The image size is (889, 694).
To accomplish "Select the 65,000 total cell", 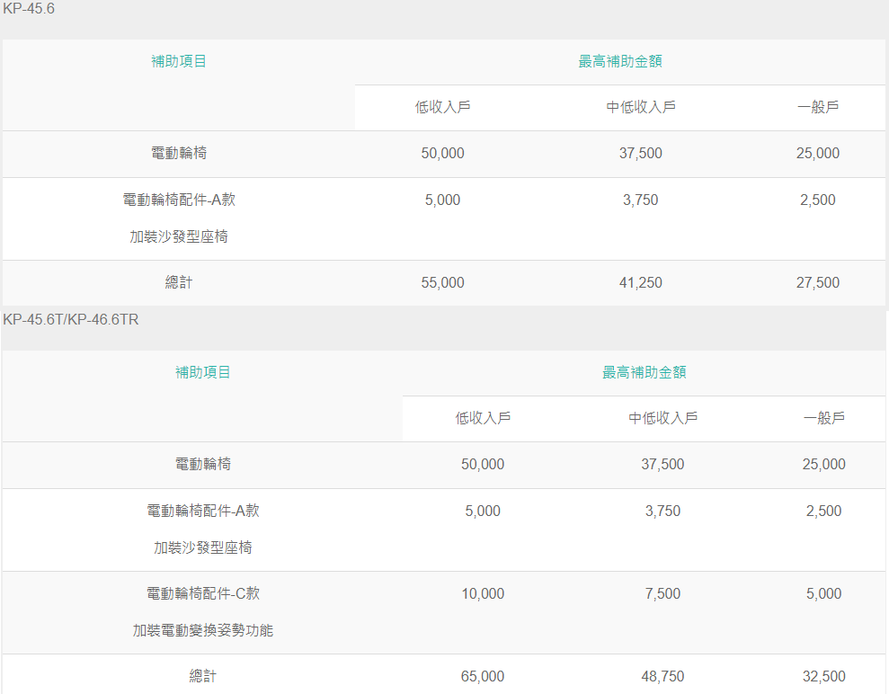I will click(483, 676).
